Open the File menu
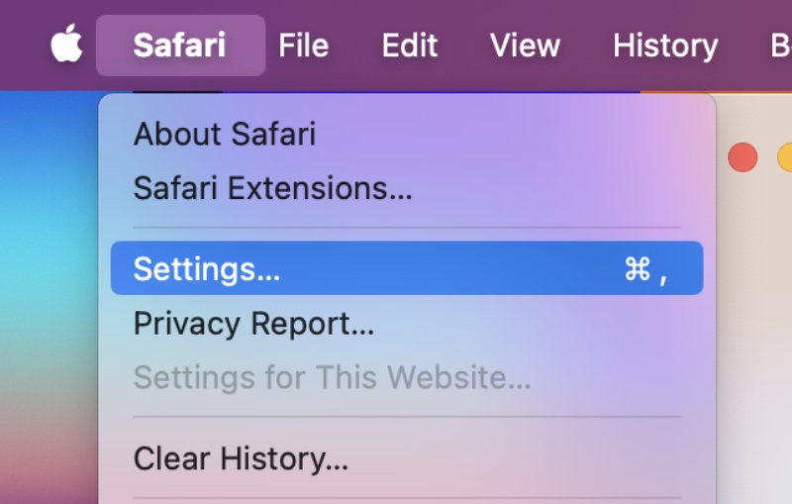 303,46
